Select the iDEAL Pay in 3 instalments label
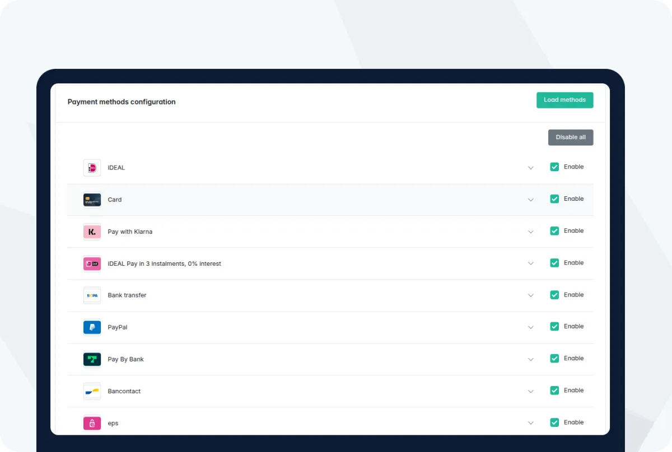Viewport: 672px width, 452px height. pos(164,263)
